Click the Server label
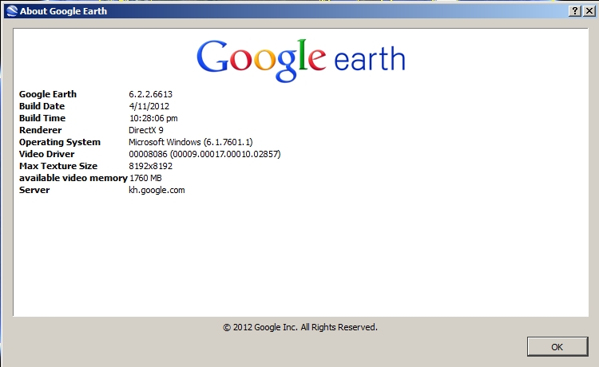This screenshot has height=367, width=599. point(34,190)
